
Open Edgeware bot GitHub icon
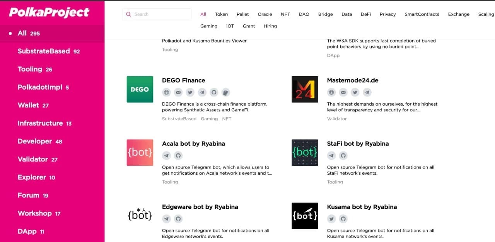178,219
